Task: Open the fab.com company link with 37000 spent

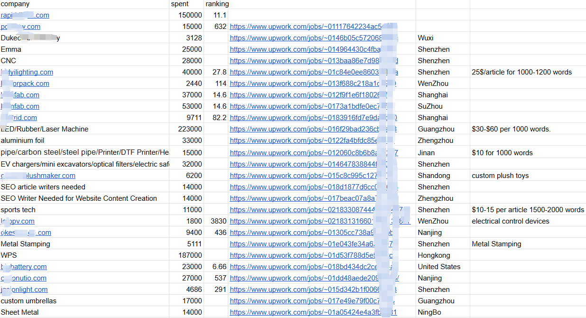Action: (20, 95)
